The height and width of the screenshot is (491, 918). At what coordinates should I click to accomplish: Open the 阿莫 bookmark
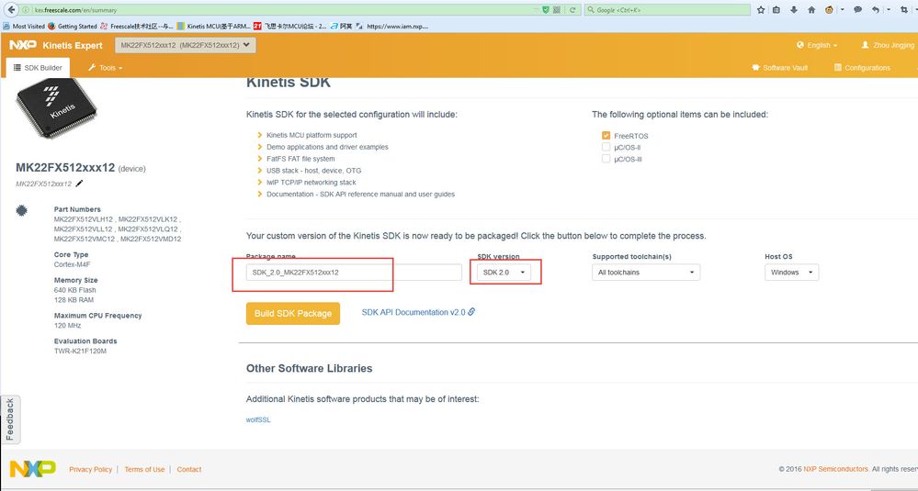click(x=341, y=26)
